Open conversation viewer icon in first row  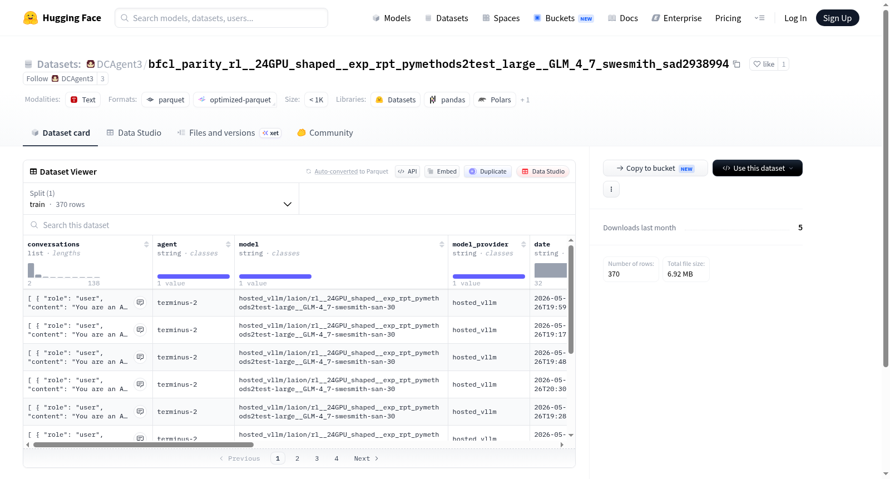(140, 303)
